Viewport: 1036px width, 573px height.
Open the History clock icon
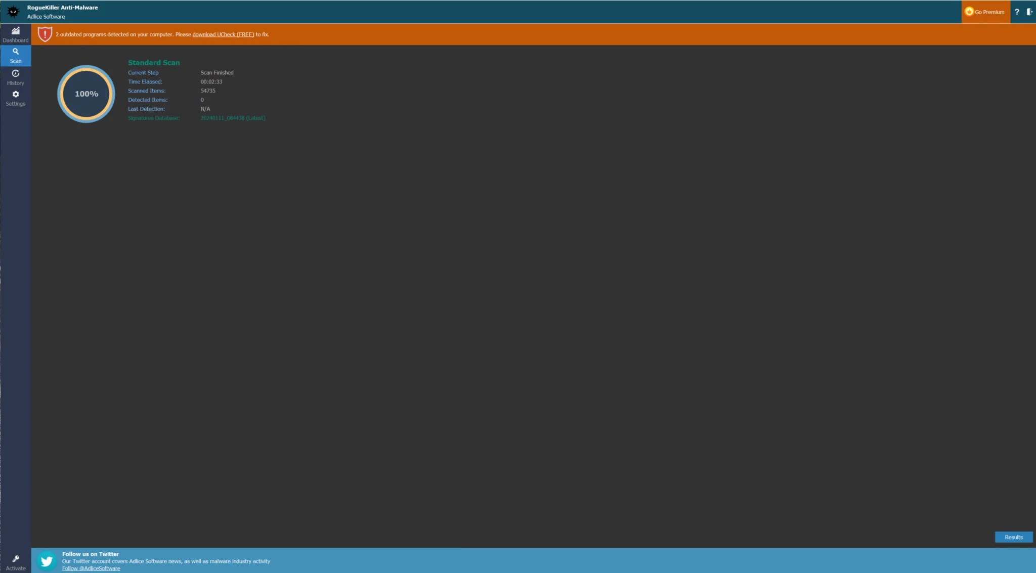[16, 74]
